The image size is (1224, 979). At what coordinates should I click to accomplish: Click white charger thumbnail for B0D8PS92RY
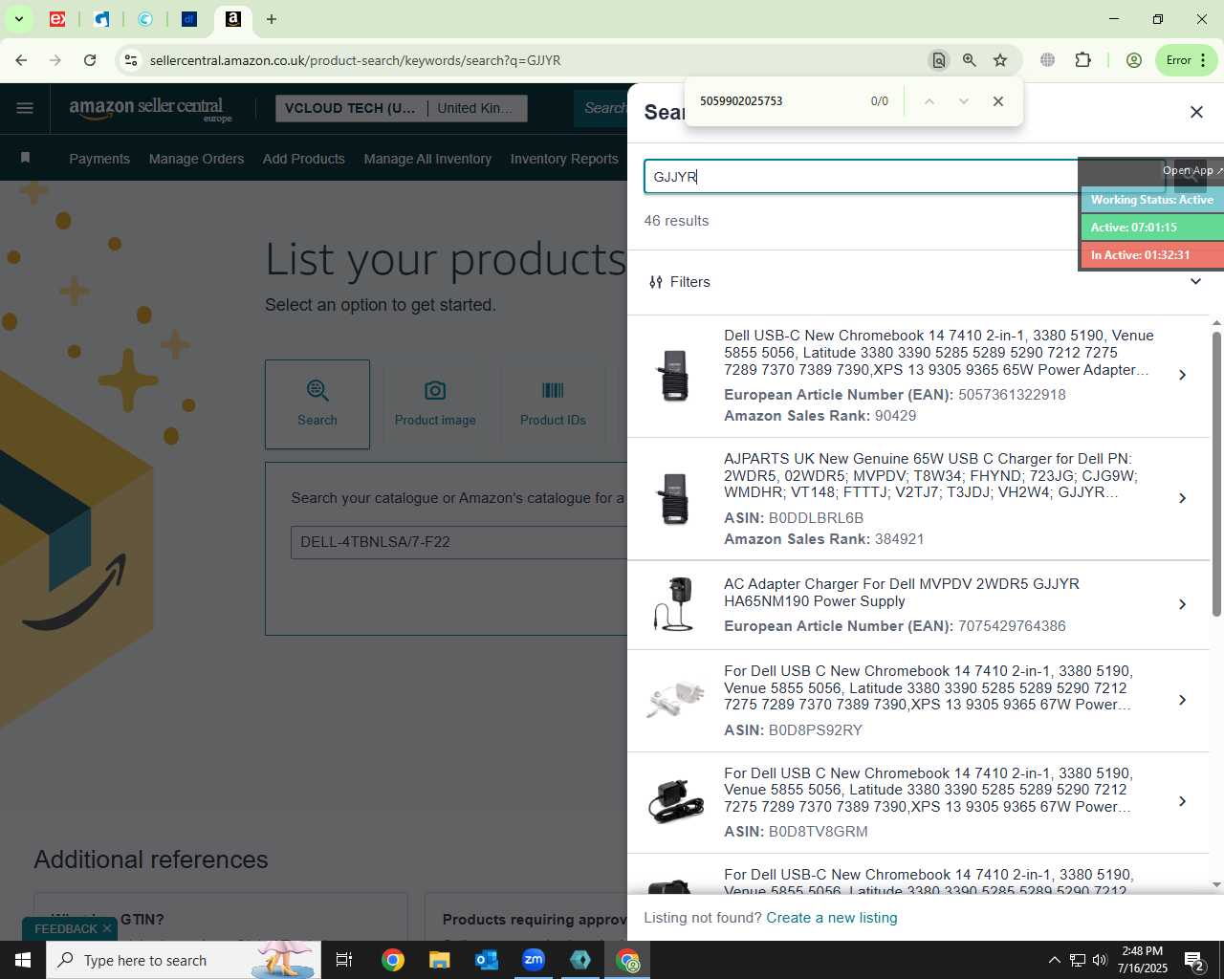tap(674, 700)
